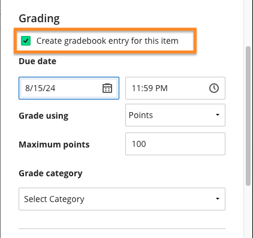
Task: Click the 'Select Category' placeholder text
Action: [54, 199]
